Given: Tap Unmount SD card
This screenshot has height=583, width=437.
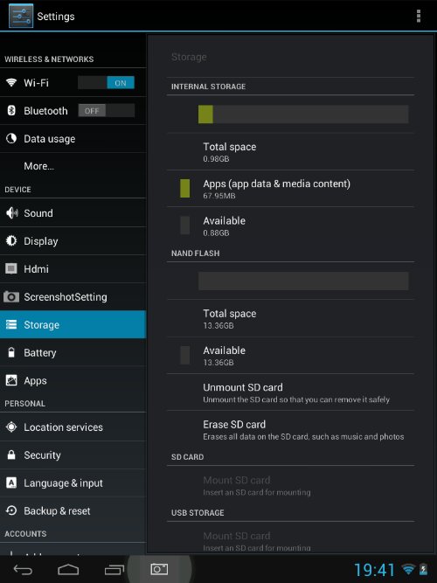Looking at the screenshot, I should 290,392.
